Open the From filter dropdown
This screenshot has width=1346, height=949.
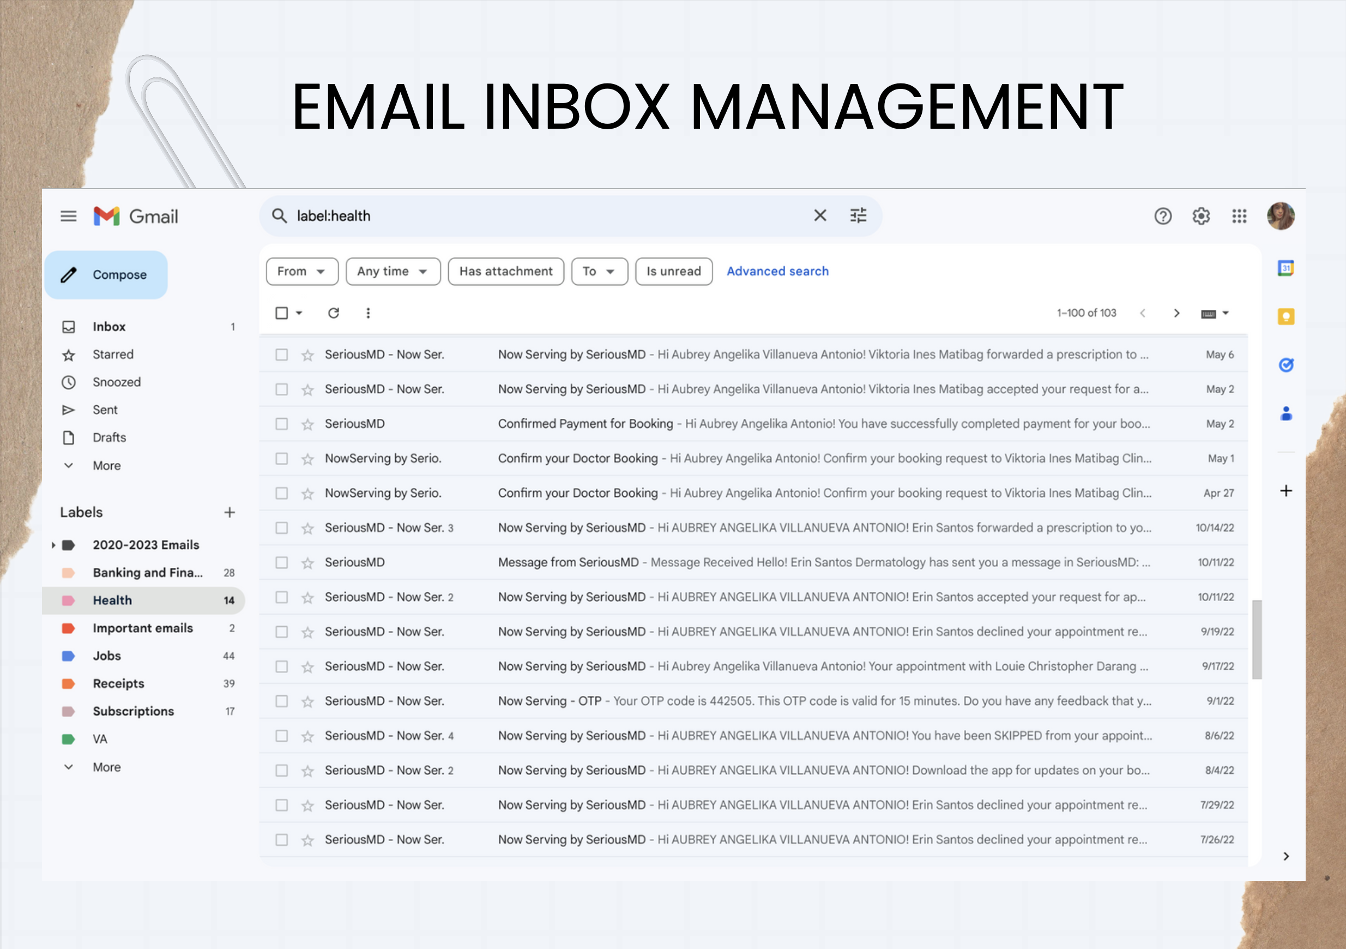pos(301,272)
